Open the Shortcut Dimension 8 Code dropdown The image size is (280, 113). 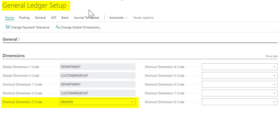coord(275,102)
